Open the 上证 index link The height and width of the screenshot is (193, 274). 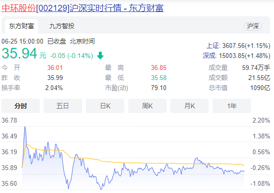(213, 45)
